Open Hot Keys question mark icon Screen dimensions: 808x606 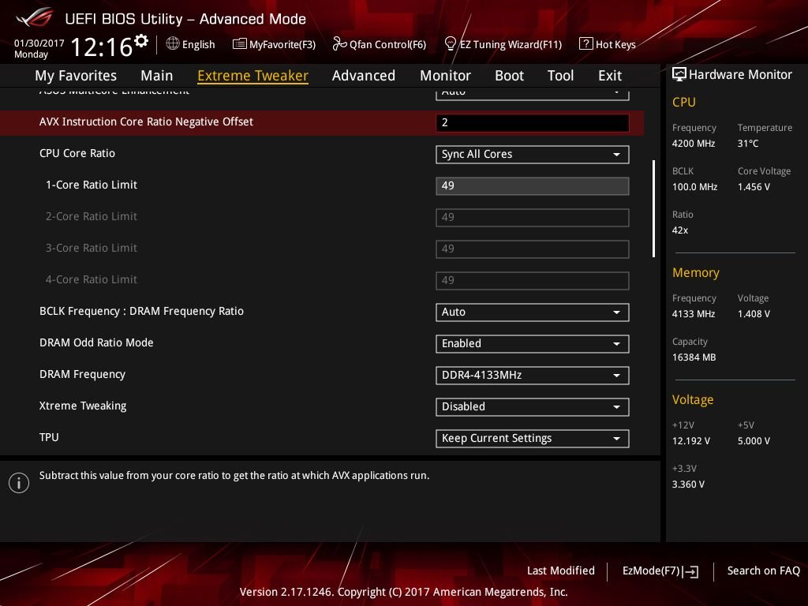pos(586,44)
